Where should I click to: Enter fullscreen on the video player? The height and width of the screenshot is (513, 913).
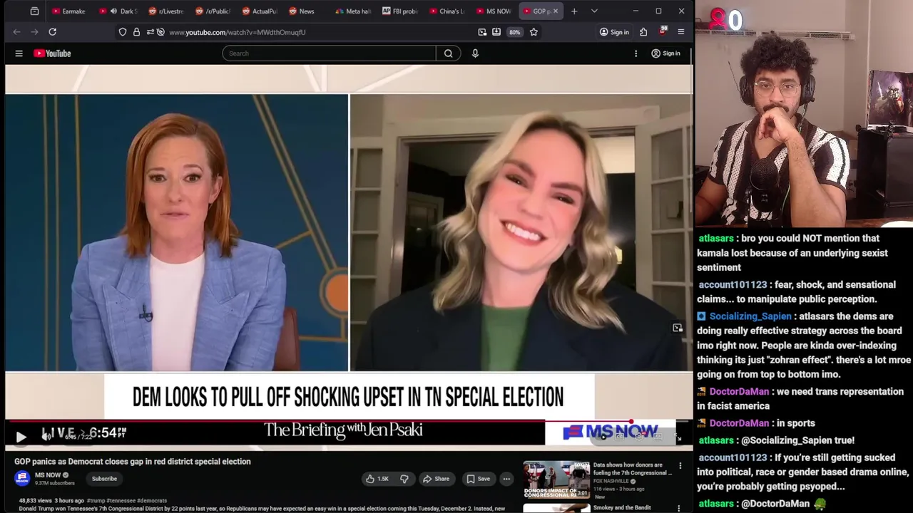click(x=678, y=437)
